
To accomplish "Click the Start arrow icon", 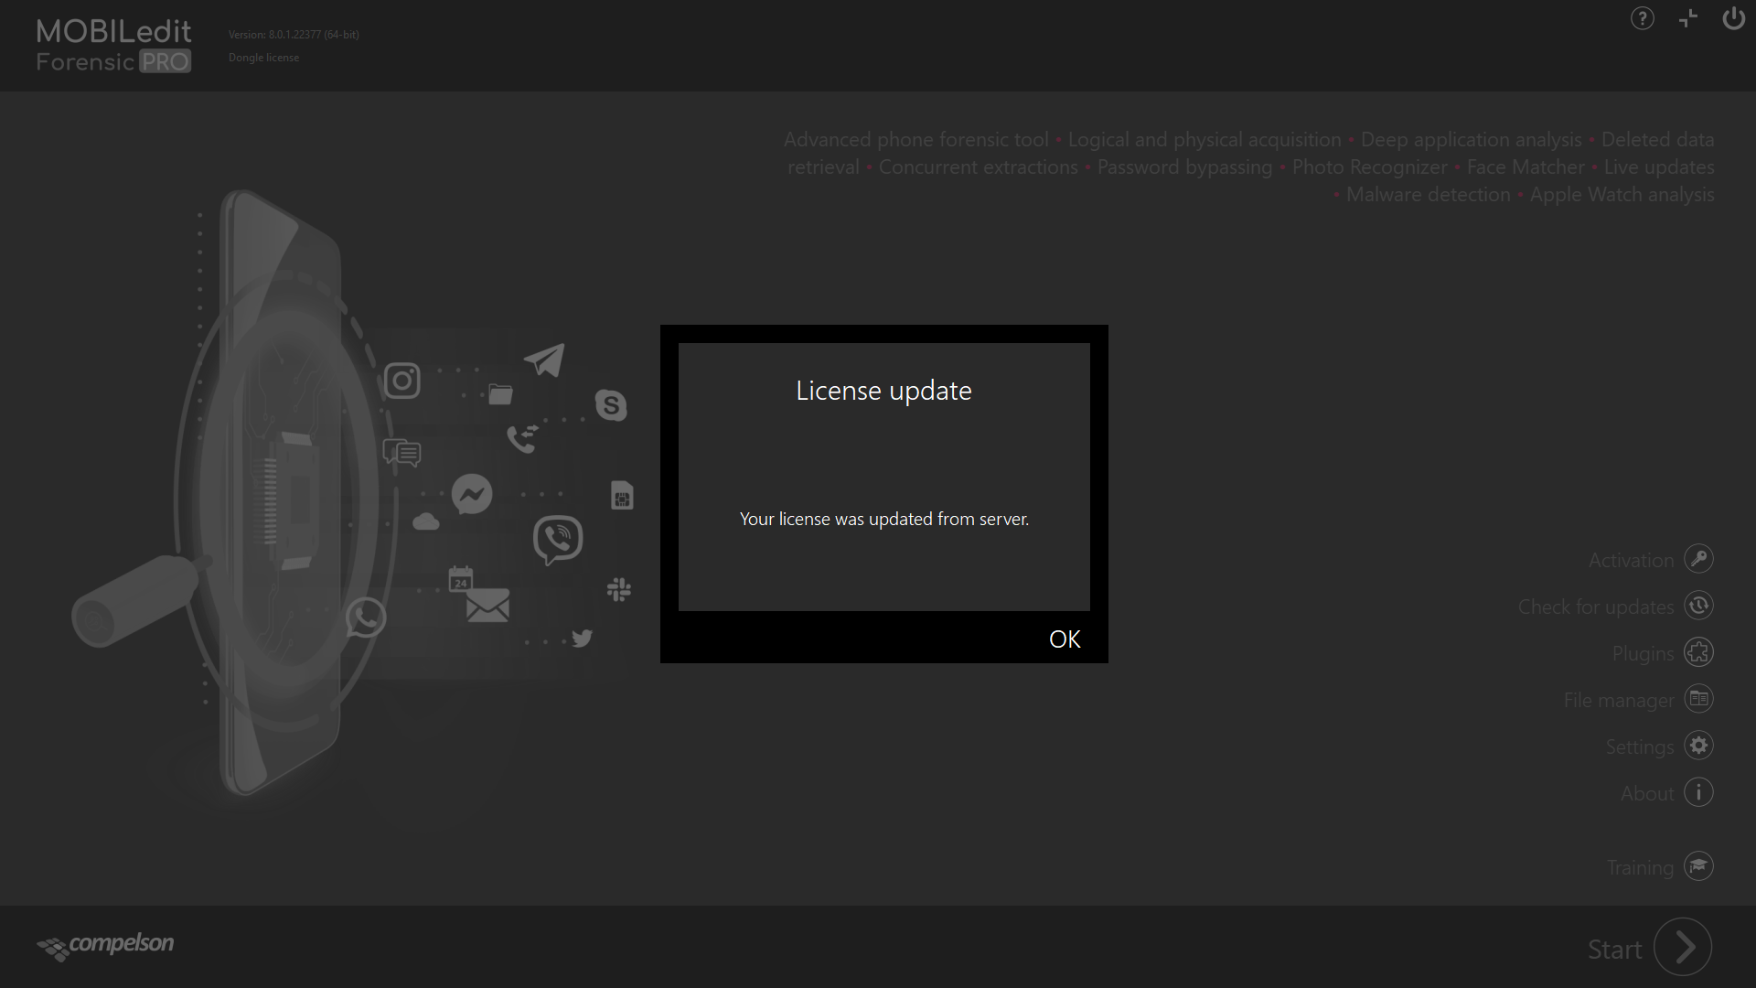I will coord(1681,947).
